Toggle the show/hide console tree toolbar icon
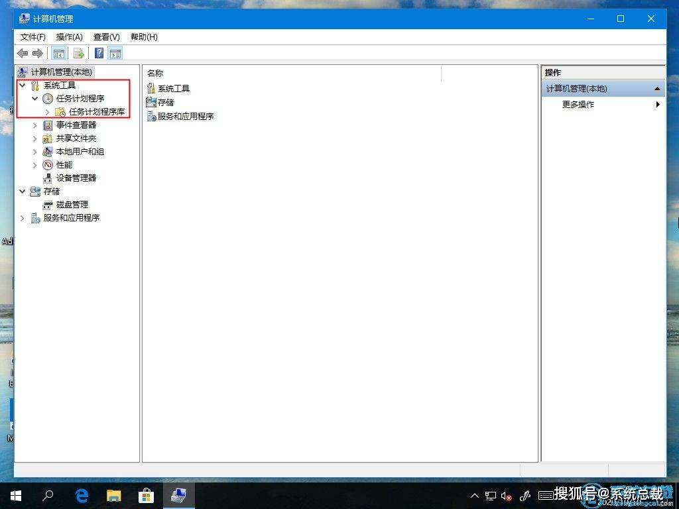 coord(59,54)
